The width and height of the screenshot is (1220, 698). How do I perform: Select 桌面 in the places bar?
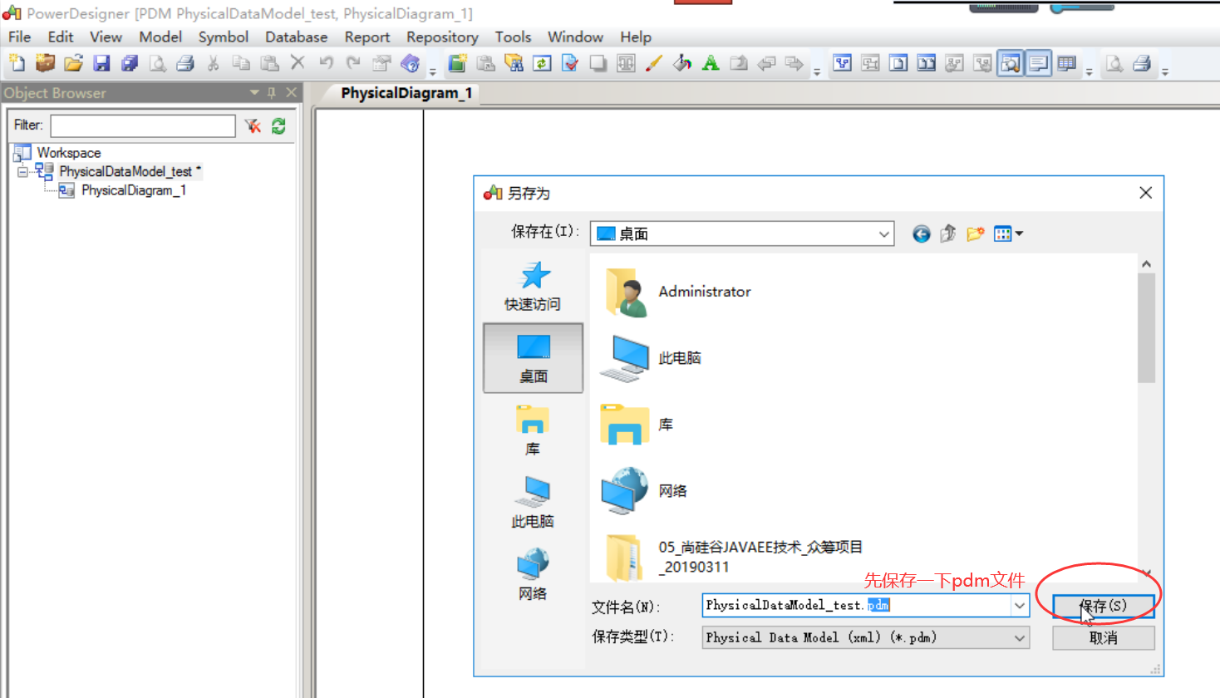pos(533,358)
